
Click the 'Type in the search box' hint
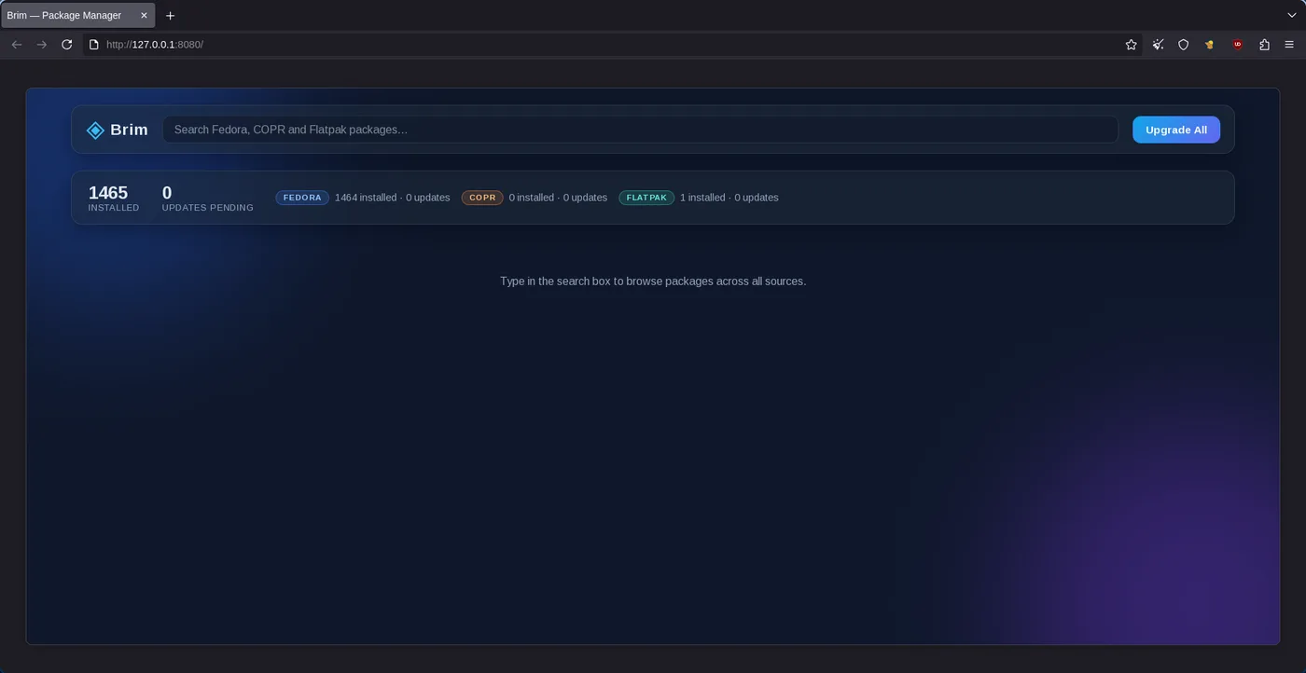(653, 281)
